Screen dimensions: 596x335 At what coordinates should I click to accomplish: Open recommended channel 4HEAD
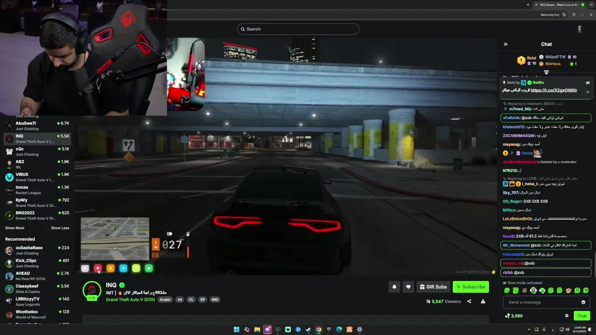pos(37,276)
